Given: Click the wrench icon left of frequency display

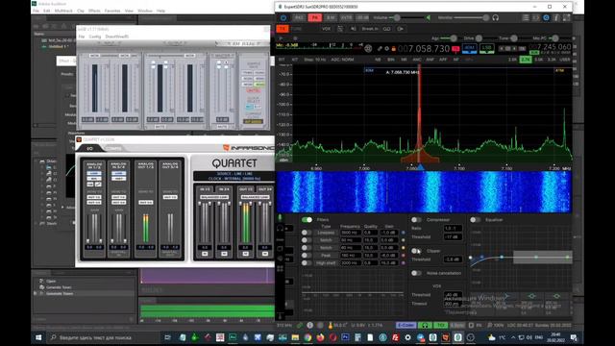Looking at the screenshot, I should pyautogui.click(x=380, y=49).
